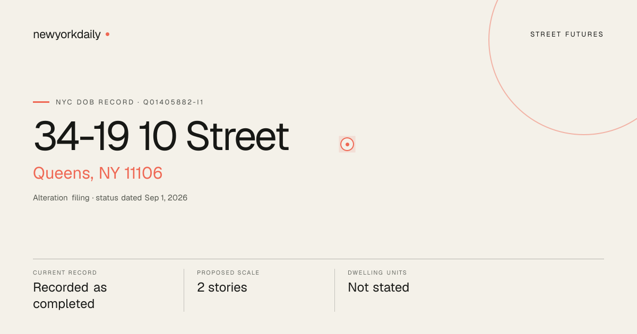This screenshot has width=637, height=334.
Task: Click the horizontal divider above the stats
Action: tap(318, 259)
